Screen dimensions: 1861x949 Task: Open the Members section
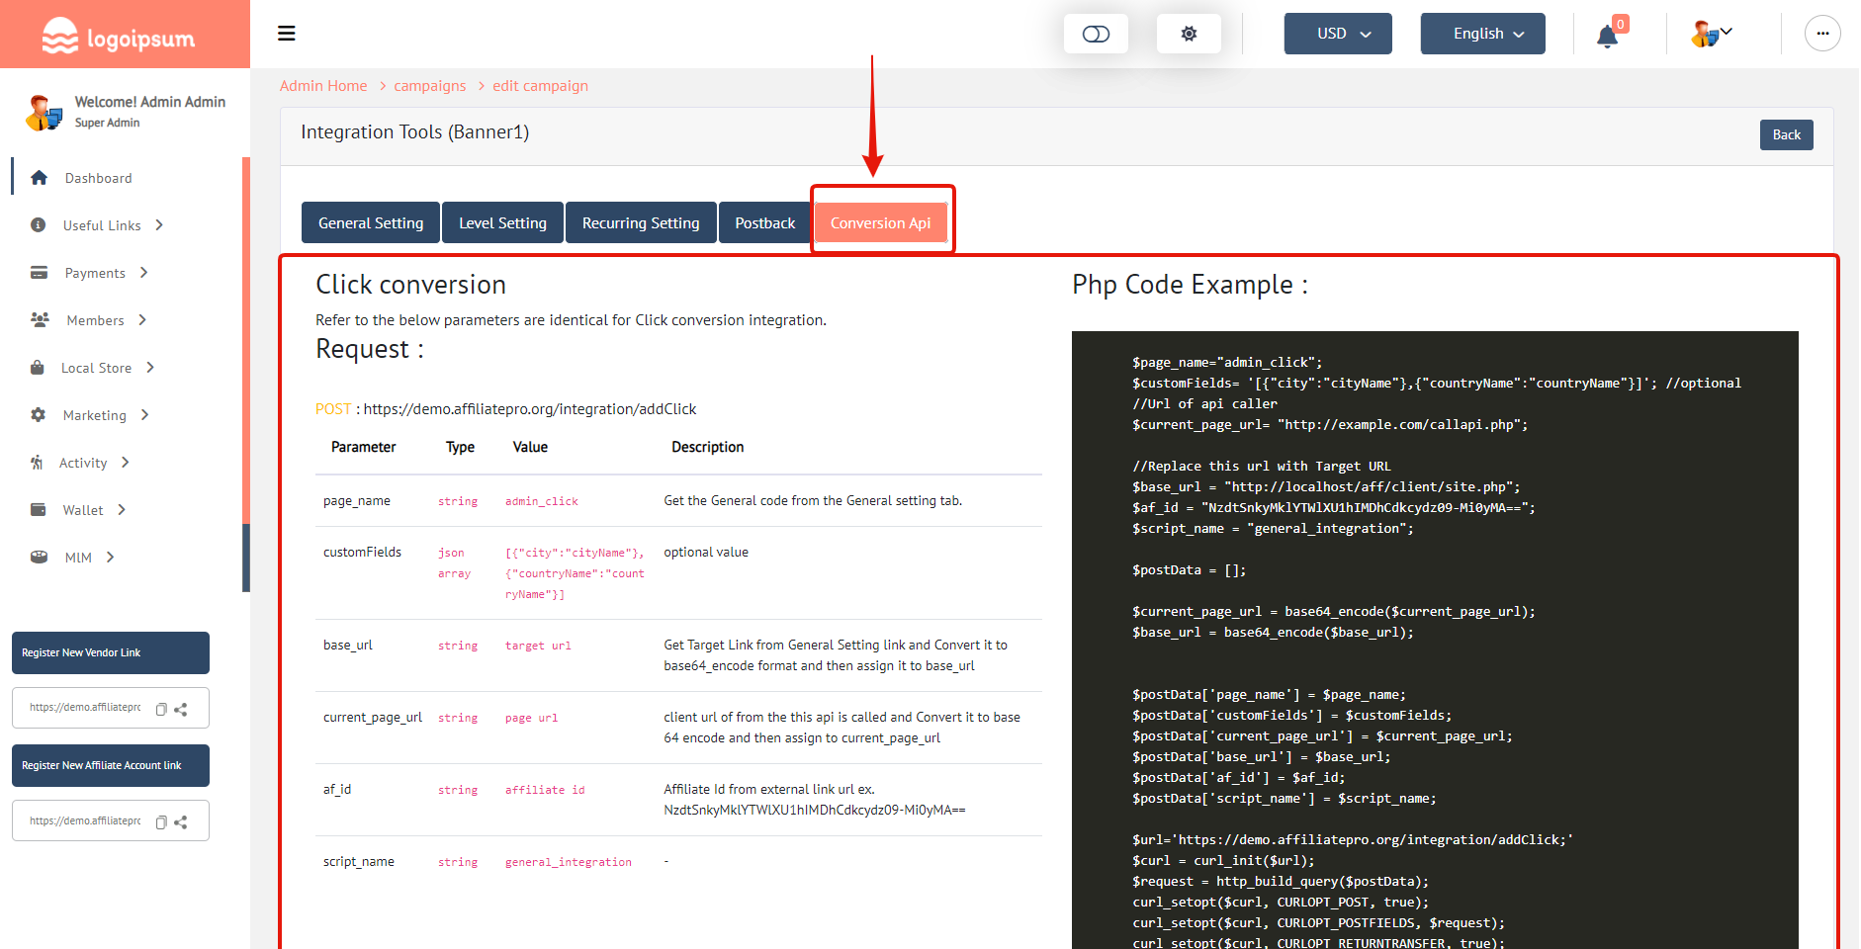point(95,319)
